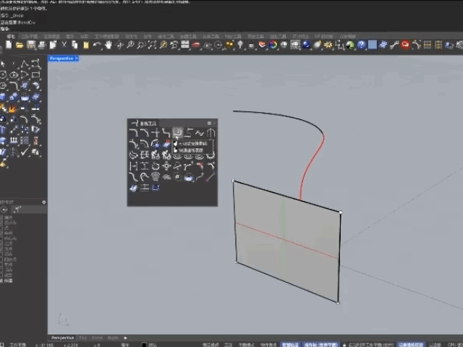Pick the Circle tool in left sidebar

coord(4,74)
